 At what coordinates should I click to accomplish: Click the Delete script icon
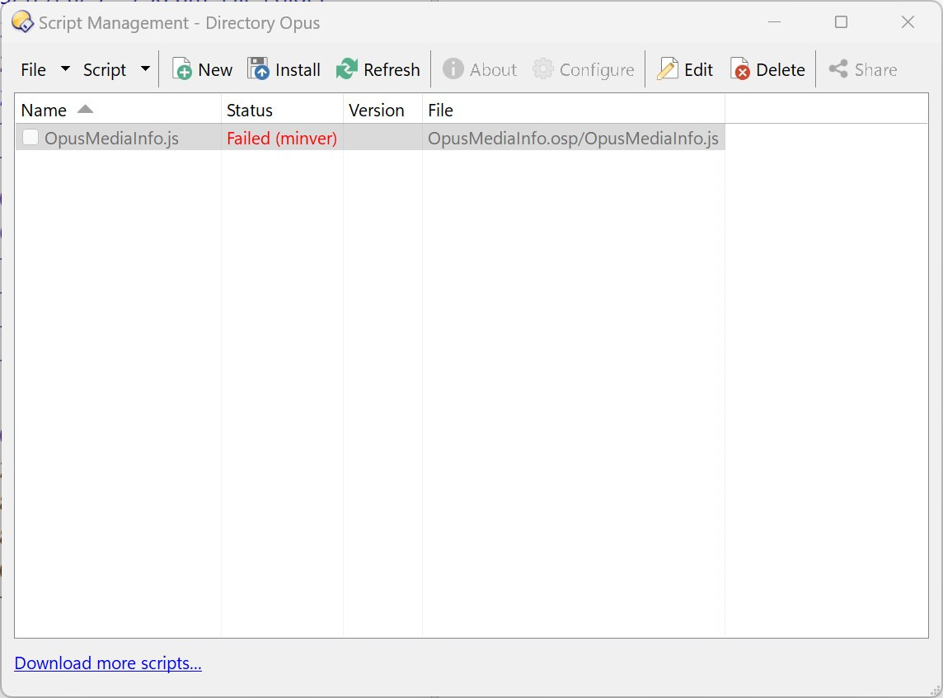pos(740,69)
